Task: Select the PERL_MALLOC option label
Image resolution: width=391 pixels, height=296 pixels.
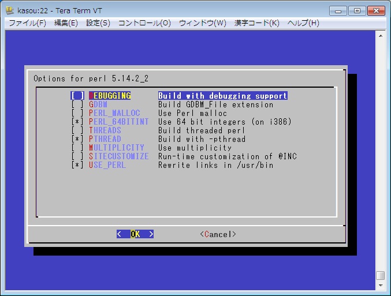Action: [x=114, y=113]
